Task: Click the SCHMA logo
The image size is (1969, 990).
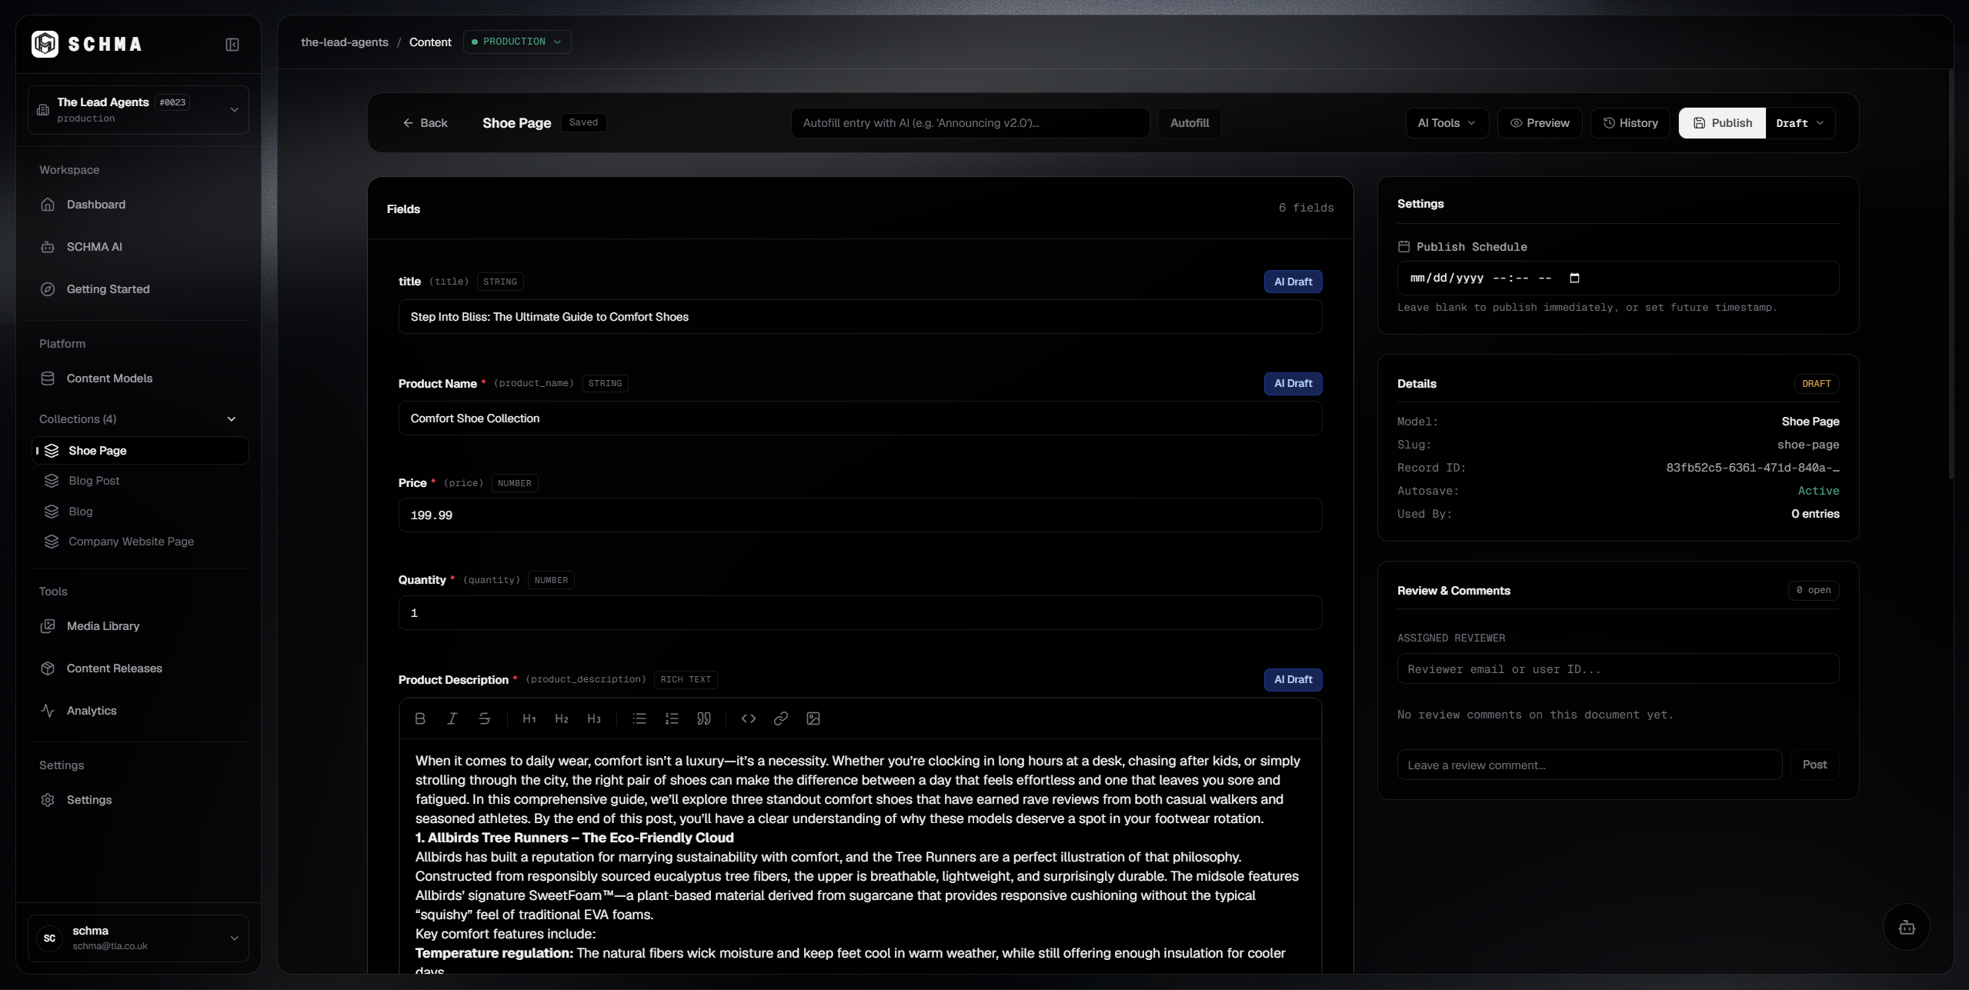Action: [87, 44]
